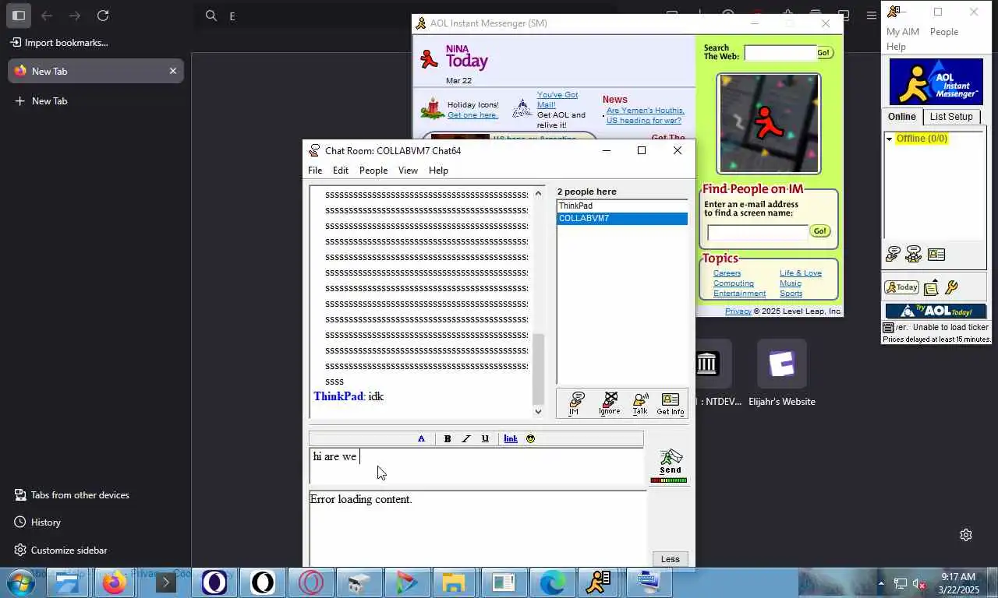This screenshot has height=598, width=998.
Task: Open the Careers topic link
Action: pos(727,273)
